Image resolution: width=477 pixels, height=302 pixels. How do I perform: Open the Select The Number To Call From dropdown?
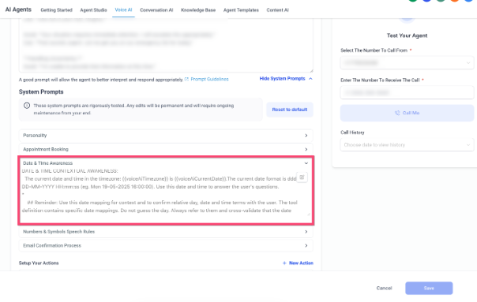(x=407, y=63)
